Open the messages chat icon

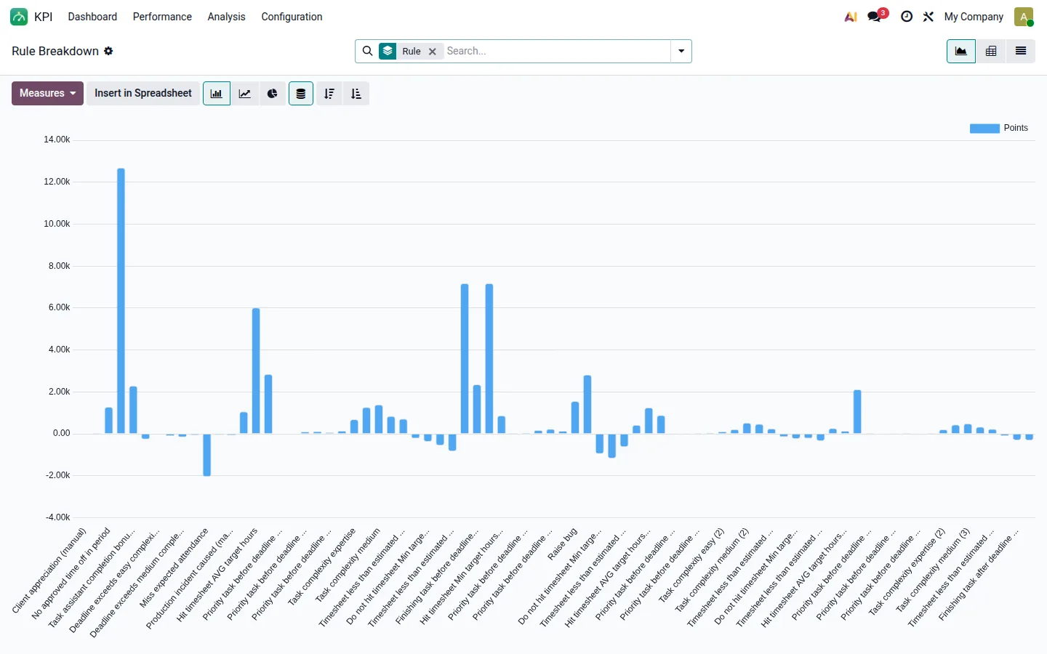coord(875,17)
